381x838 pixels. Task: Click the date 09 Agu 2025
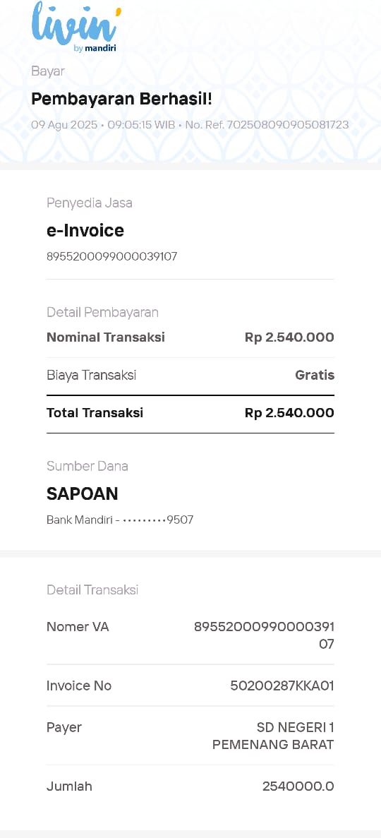coord(64,125)
